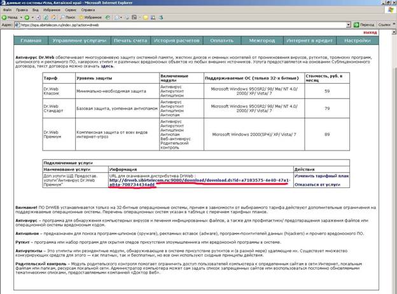Viewport: 397px width, 294px height.
Task: Click the Dr.Web Стандарт tariff cell
Action: (x=59, y=108)
